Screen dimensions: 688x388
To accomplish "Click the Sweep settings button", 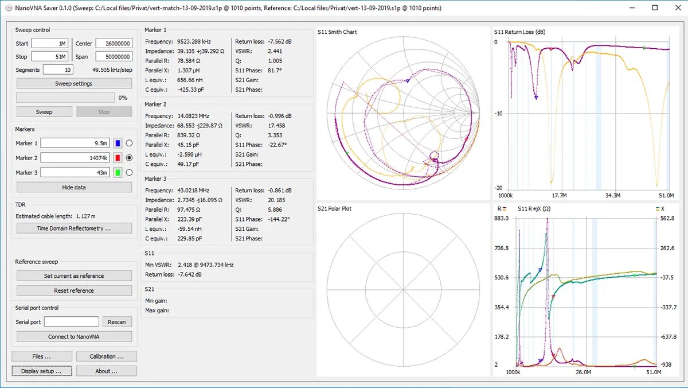I will (74, 83).
